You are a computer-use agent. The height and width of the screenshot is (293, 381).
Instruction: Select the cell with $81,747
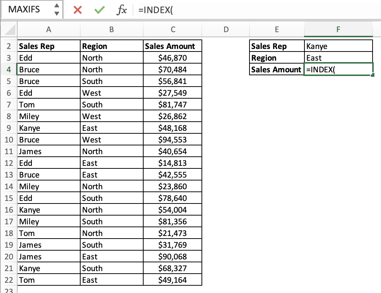click(173, 105)
